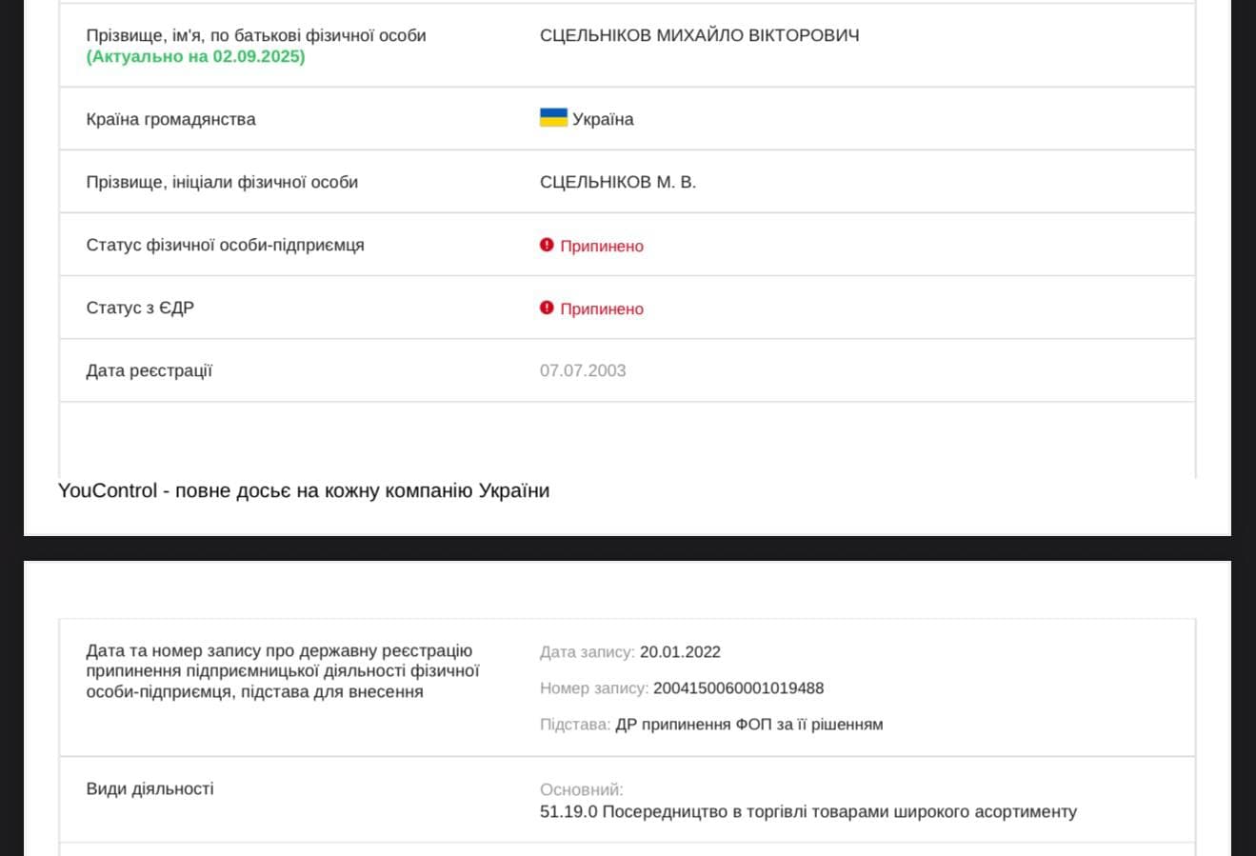Click the Дата реєстрації label
Viewport: 1256px width, 856px height.
(149, 370)
